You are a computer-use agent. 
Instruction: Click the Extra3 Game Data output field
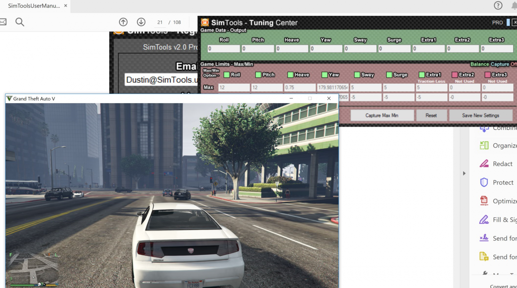tap(497, 49)
